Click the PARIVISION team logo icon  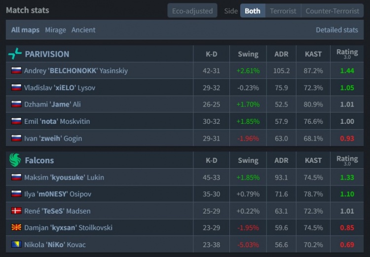[15, 54]
